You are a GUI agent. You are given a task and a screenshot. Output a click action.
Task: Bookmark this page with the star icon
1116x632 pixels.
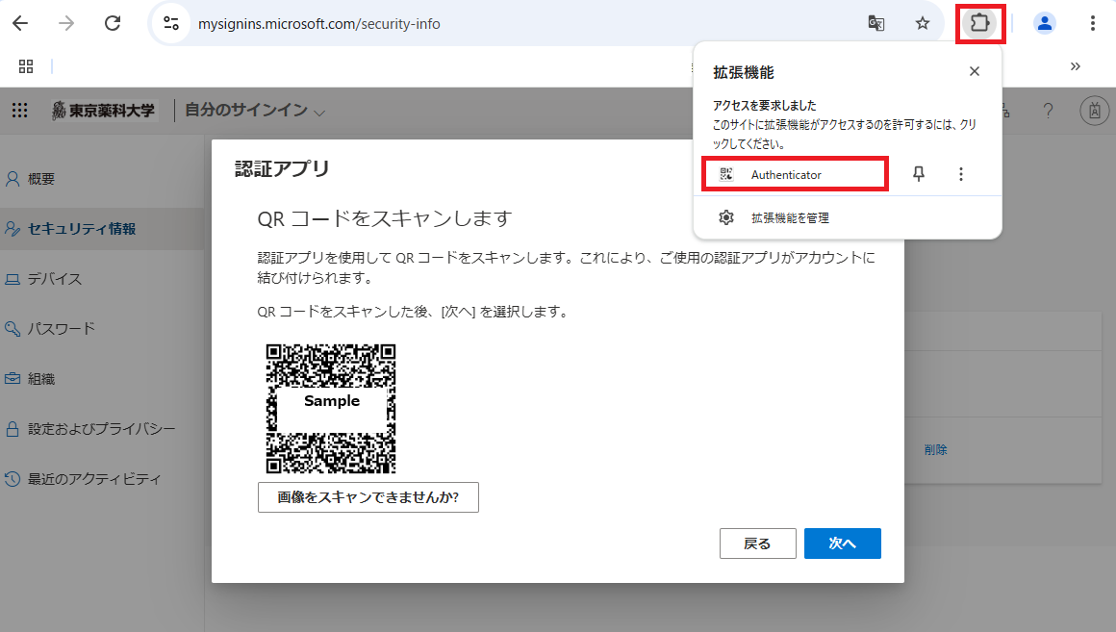[x=923, y=22]
